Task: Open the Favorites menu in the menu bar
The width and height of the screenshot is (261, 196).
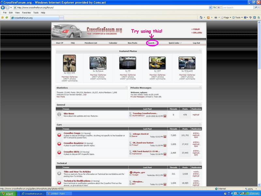Action: point(26,13)
